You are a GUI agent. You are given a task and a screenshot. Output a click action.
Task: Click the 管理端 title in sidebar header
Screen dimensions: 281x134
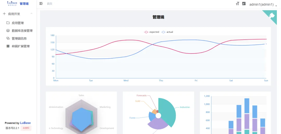24,4
